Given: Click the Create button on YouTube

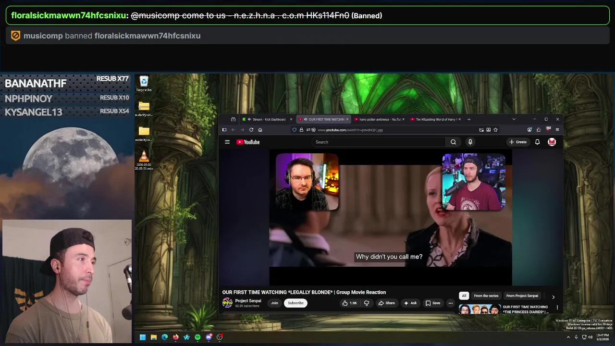Looking at the screenshot, I should coord(518,142).
